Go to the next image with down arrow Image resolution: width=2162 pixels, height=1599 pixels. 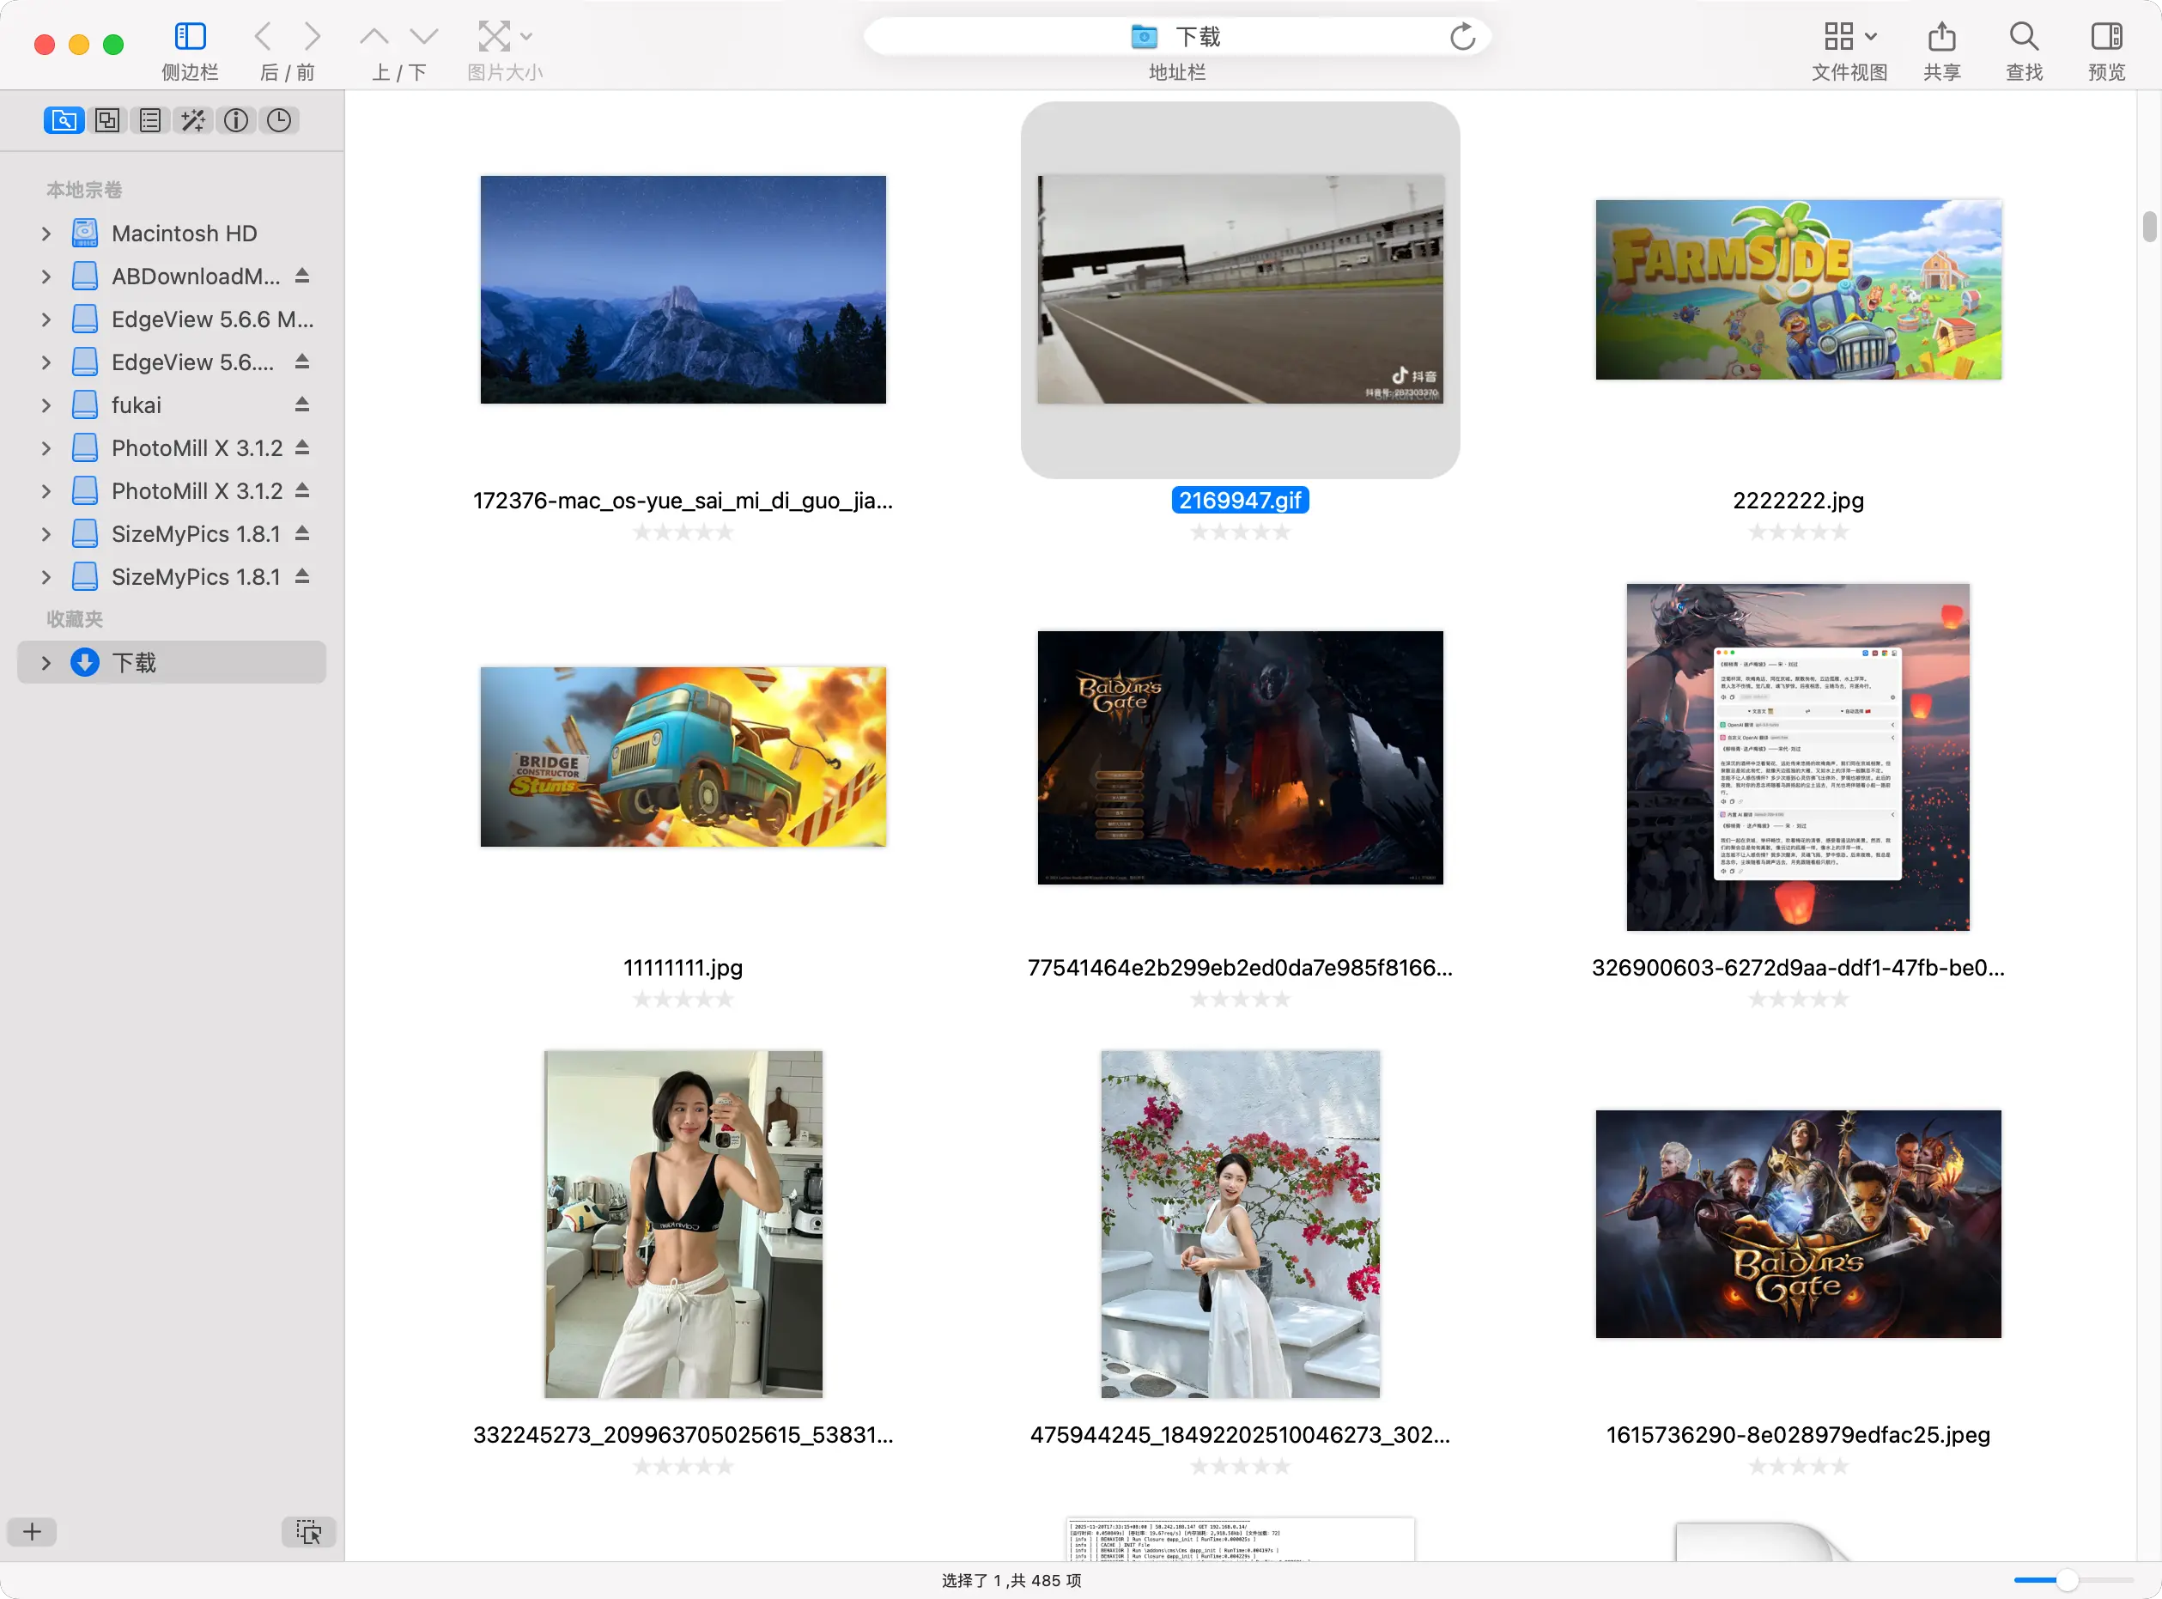tap(424, 37)
